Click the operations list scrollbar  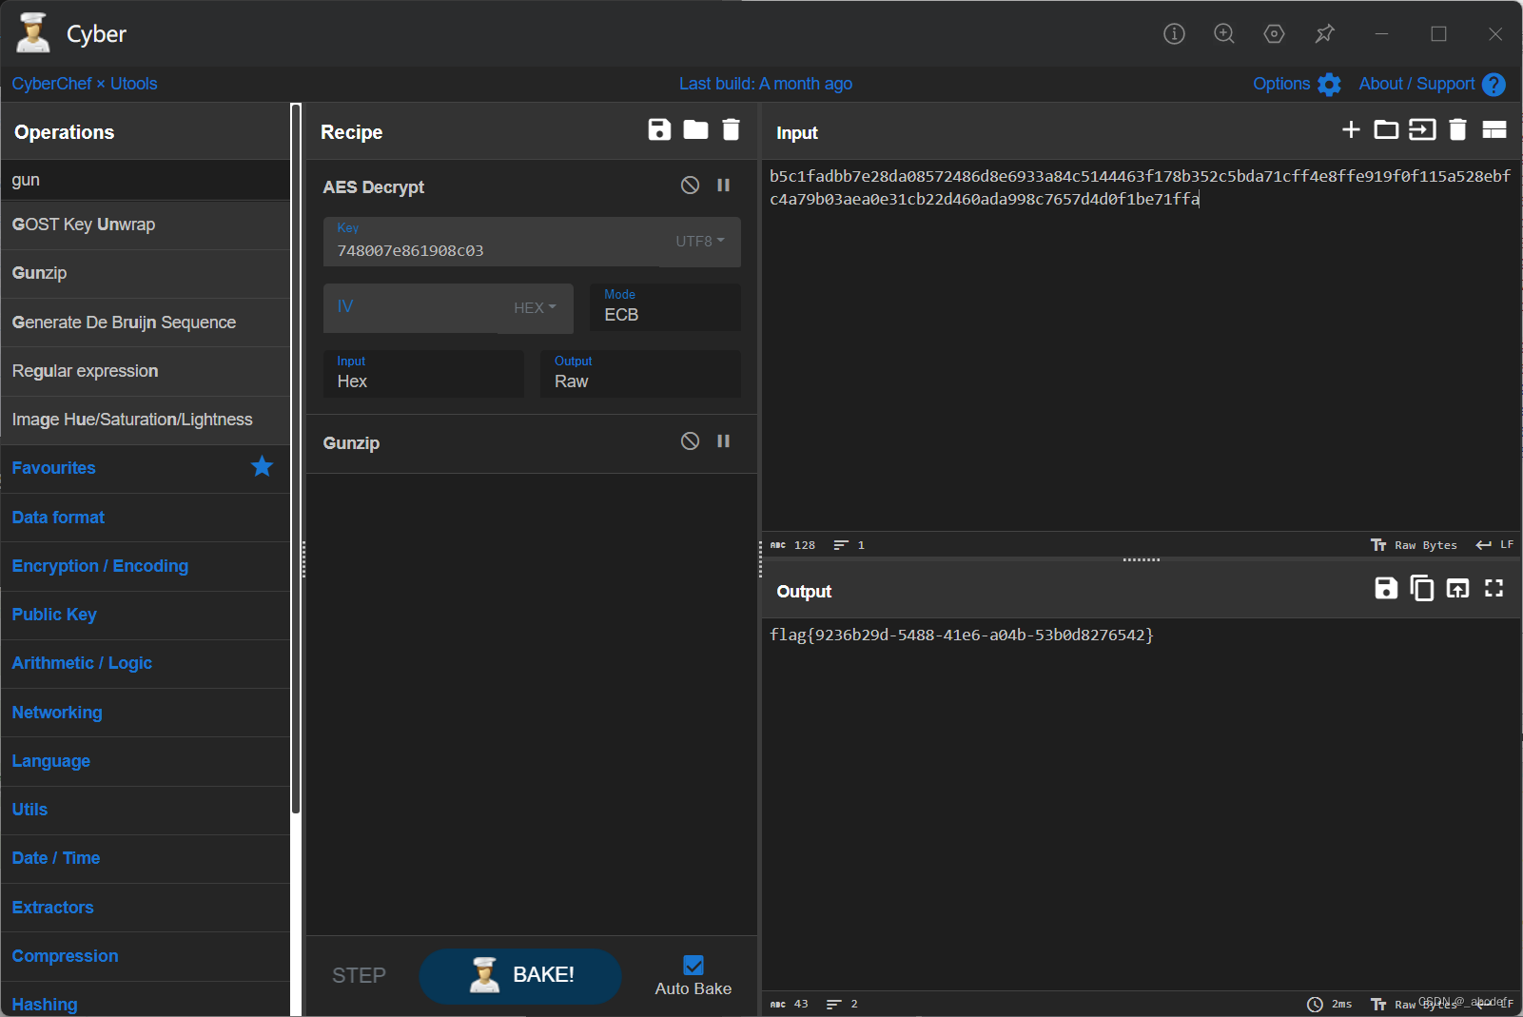pyautogui.click(x=296, y=458)
